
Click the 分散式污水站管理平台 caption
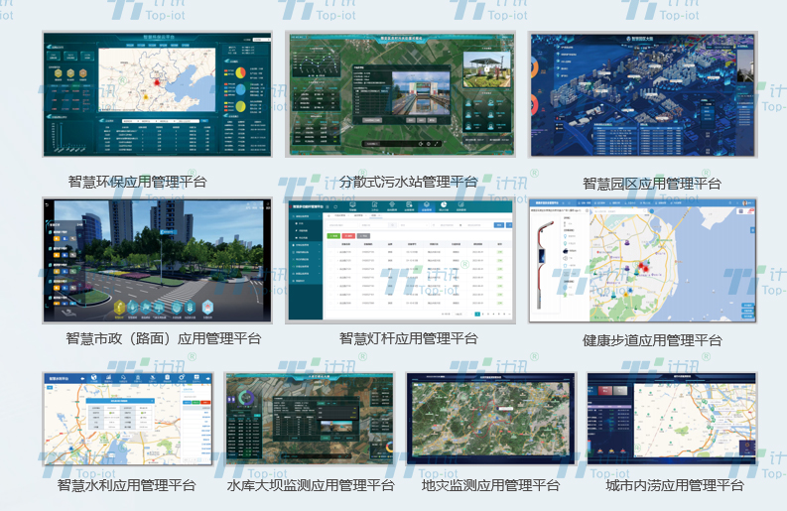point(408,182)
